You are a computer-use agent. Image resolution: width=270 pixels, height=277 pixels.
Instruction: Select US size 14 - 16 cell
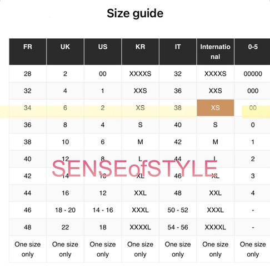tap(103, 210)
